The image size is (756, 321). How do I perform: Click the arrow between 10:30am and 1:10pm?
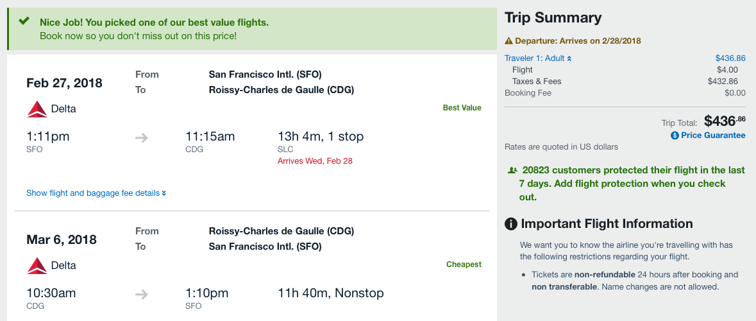pos(142,294)
